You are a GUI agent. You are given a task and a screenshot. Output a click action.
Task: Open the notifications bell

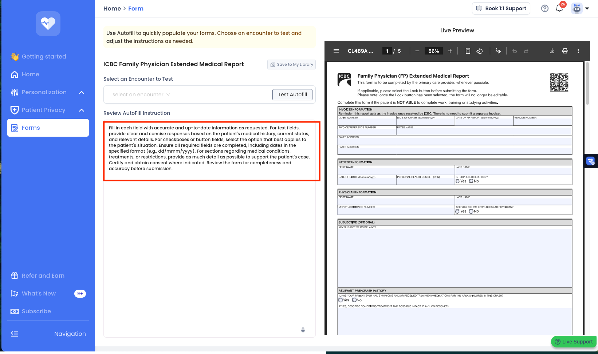click(559, 8)
